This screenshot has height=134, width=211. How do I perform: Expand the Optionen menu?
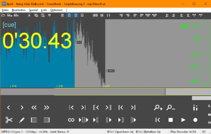[x=56, y=10]
